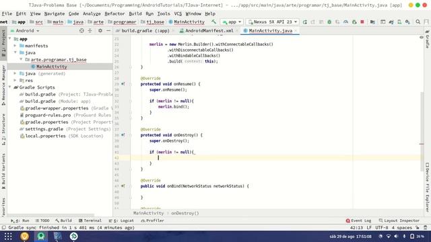Toggle the Project tool window side tab
Image resolution: width=431 pixels, height=242 pixels.
click(3, 43)
